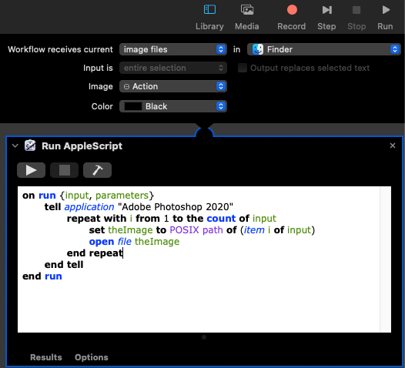Click at end of 'end repeat' line
This screenshot has width=405, height=368.
[123, 253]
